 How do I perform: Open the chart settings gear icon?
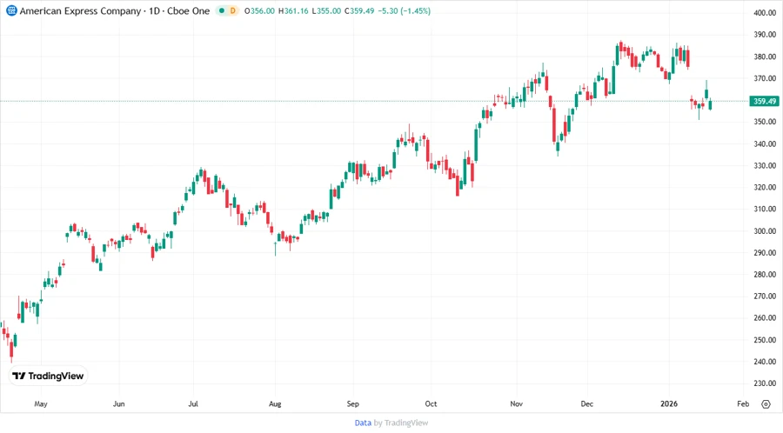click(x=766, y=404)
